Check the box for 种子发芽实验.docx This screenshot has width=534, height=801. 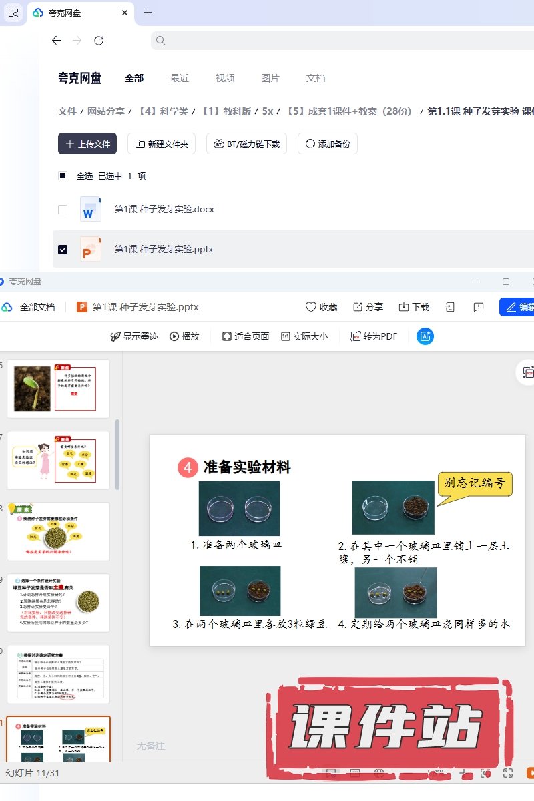63,210
